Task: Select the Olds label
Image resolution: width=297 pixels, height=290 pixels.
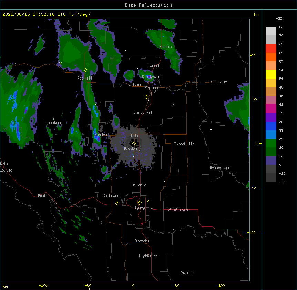Action: [134, 136]
